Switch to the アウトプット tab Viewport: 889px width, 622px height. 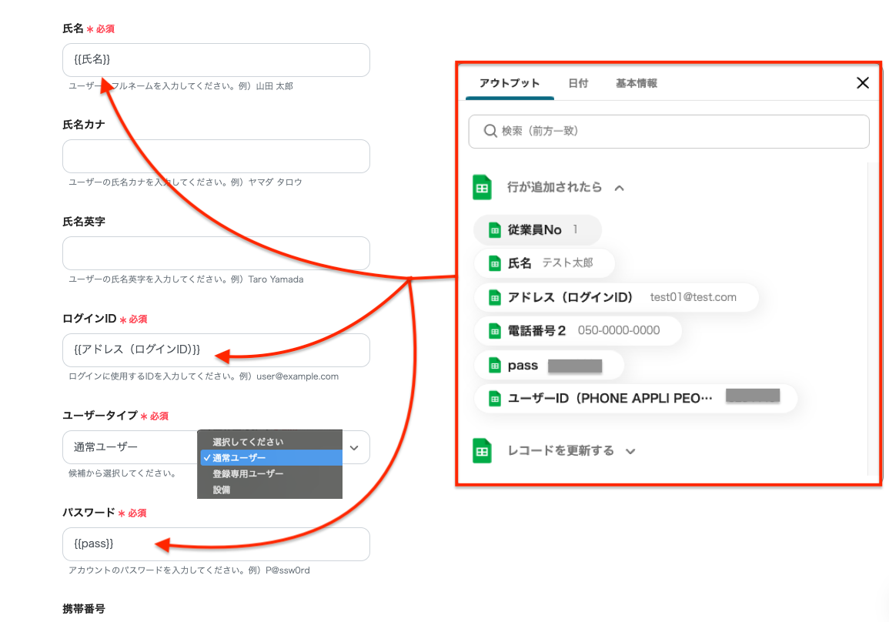coord(509,83)
